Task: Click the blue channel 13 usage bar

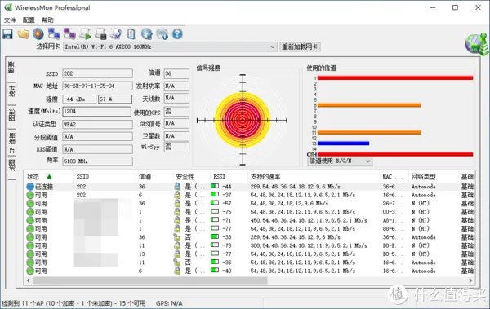Action: point(343,143)
